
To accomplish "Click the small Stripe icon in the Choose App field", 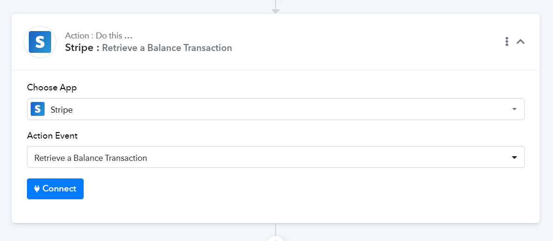I will (x=38, y=109).
